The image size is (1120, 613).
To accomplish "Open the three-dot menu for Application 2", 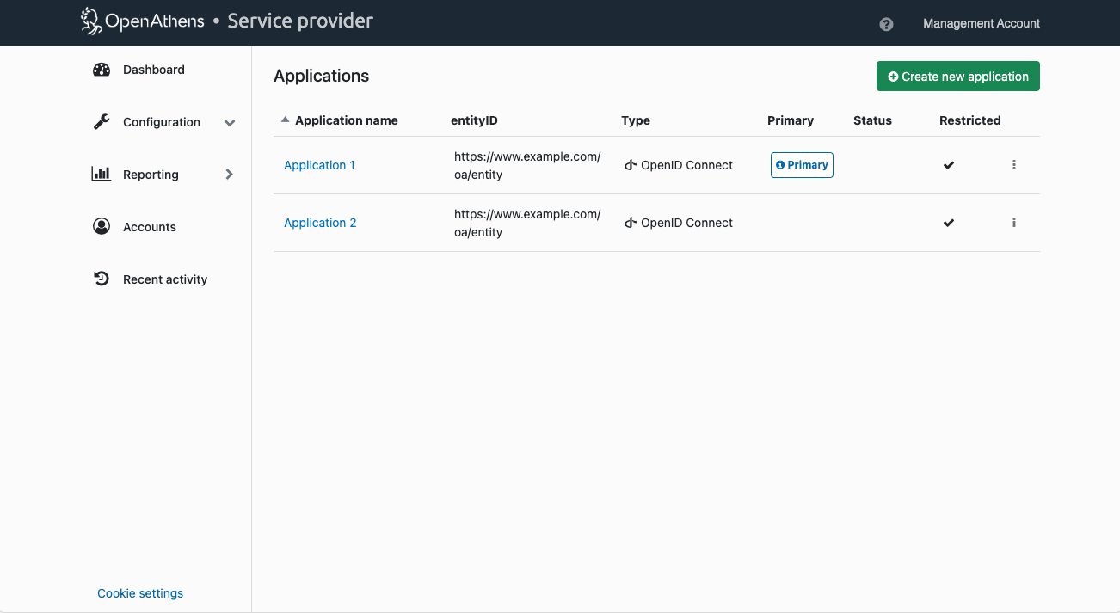I will pos(1014,223).
